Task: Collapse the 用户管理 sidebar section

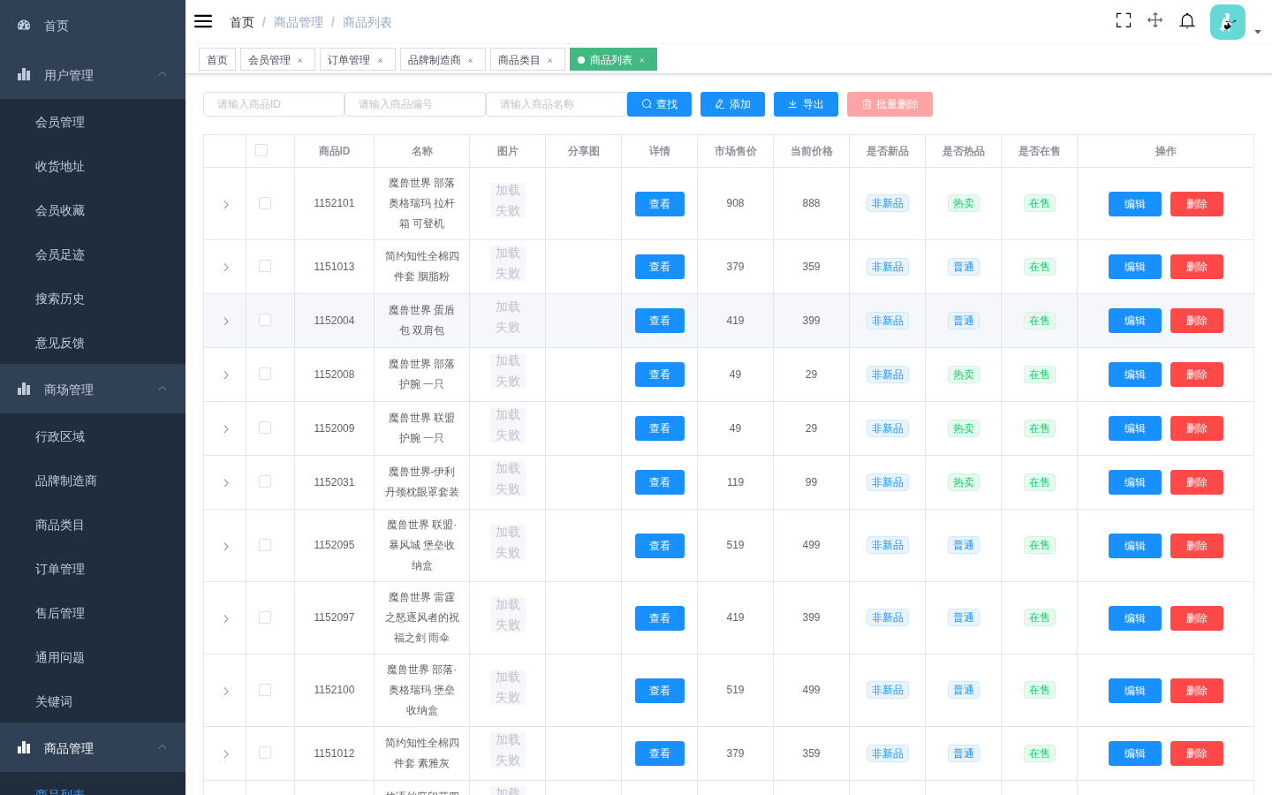Action: [x=93, y=74]
